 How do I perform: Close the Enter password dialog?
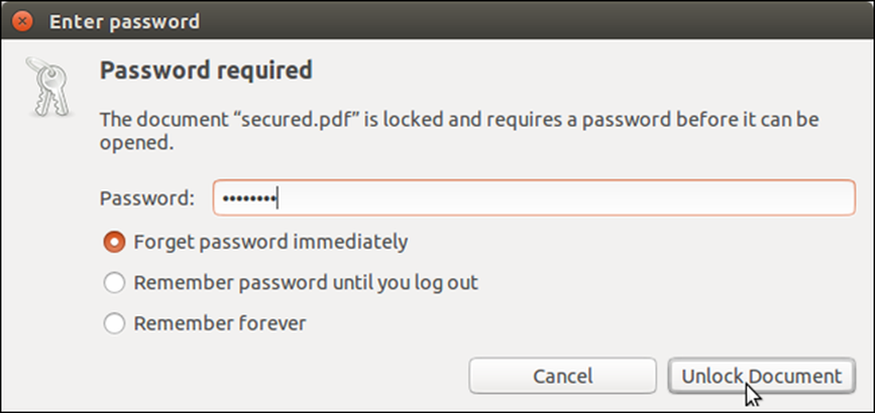click(23, 22)
